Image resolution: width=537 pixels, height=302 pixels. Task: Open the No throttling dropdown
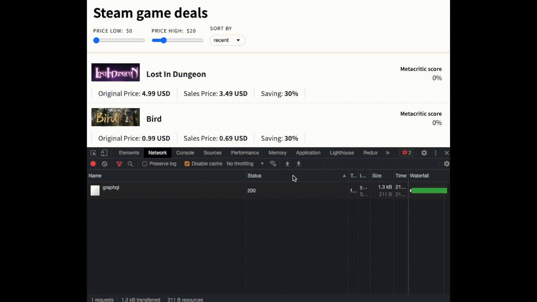point(245,164)
